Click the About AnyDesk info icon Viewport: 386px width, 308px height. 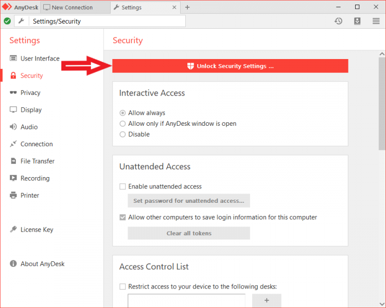click(x=13, y=263)
